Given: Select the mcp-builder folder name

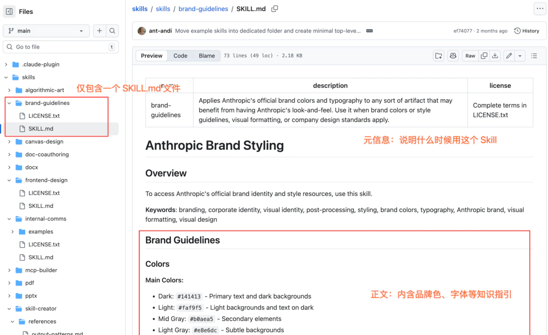Looking at the screenshot, I should tap(41, 270).
